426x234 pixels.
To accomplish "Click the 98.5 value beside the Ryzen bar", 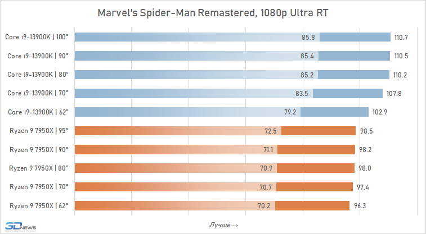I will (366, 131).
